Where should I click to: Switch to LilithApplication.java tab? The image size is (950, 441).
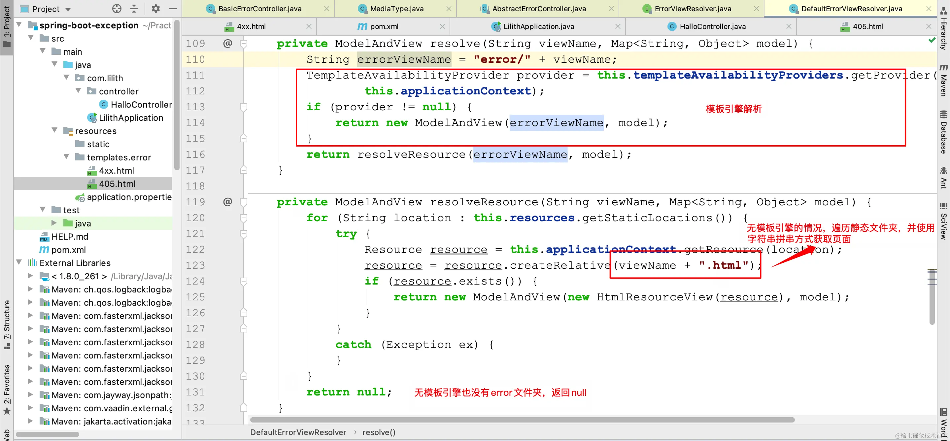[x=538, y=26]
